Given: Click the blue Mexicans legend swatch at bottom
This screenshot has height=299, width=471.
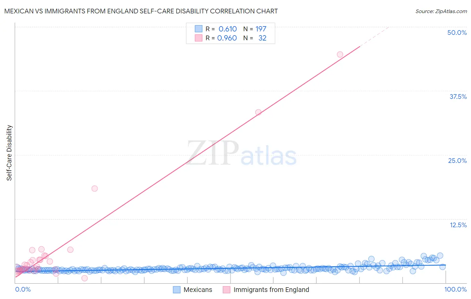Looking at the screenshot, I should point(177,290).
